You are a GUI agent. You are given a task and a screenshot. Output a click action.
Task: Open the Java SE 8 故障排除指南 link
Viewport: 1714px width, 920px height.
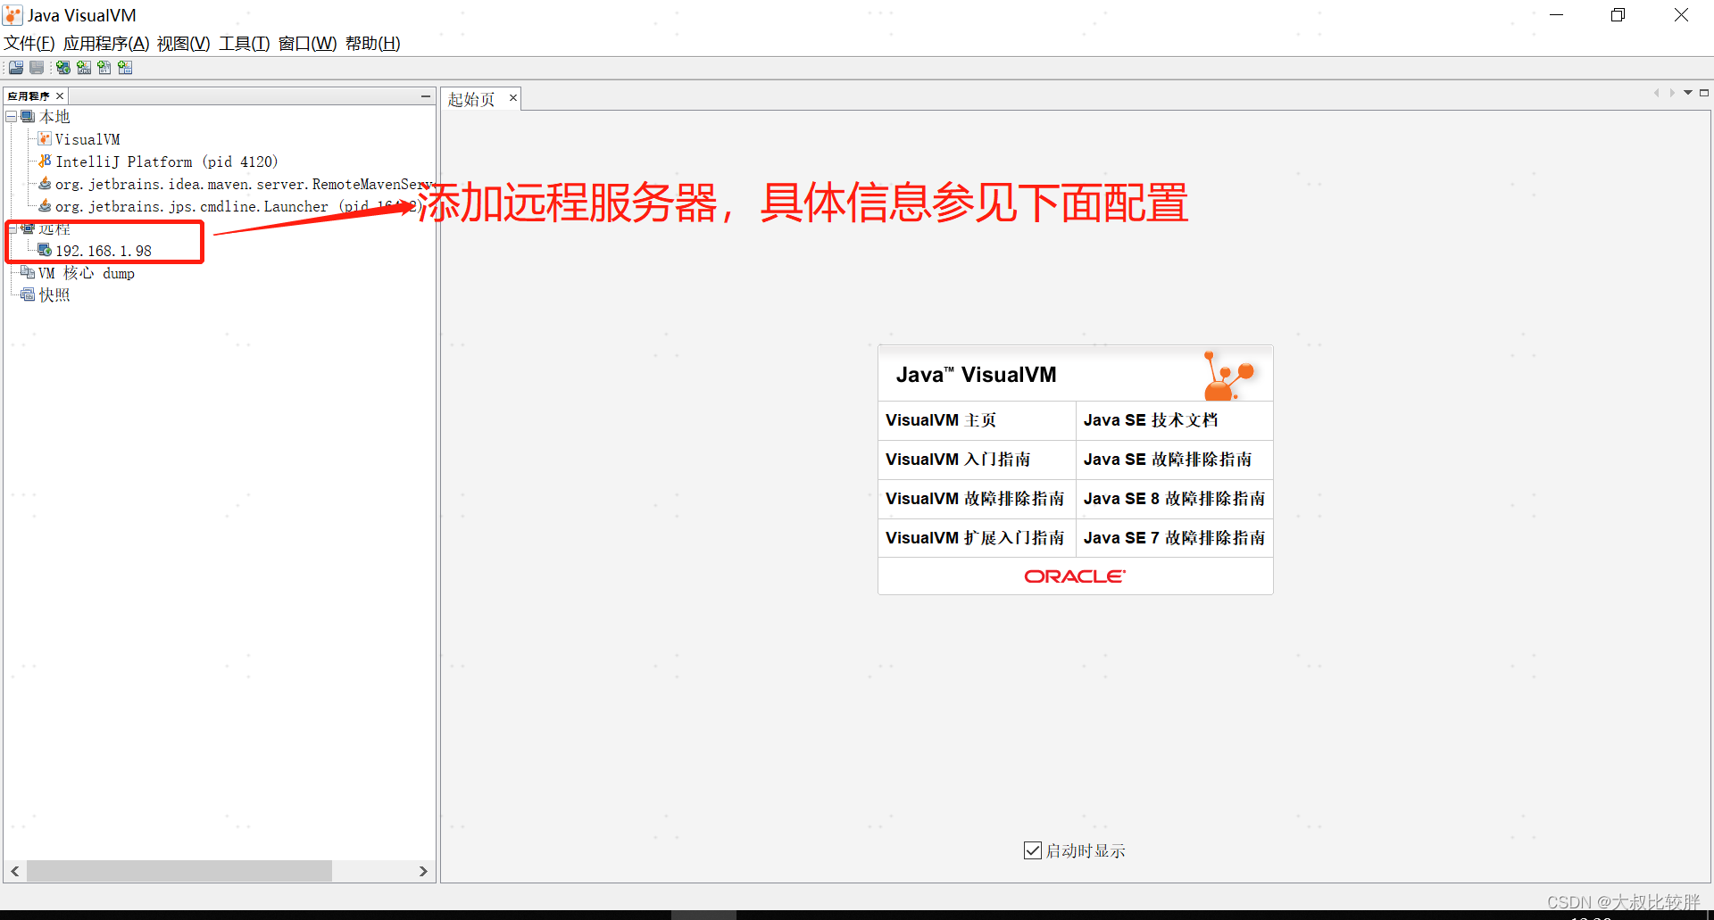pyautogui.click(x=1175, y=499)
